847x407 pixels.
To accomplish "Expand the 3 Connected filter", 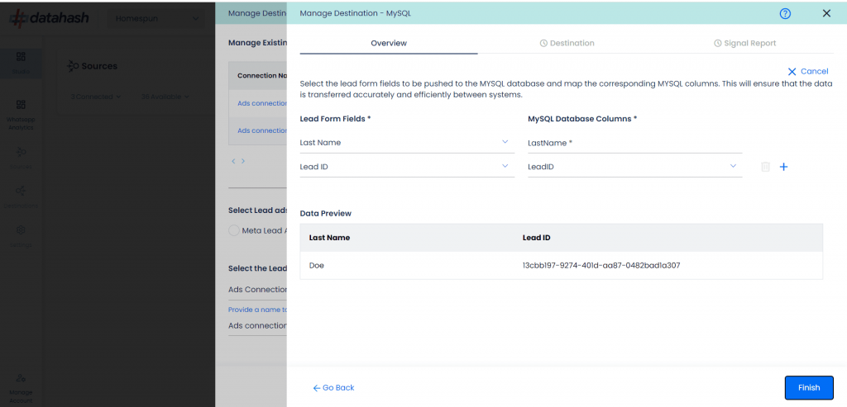I will [95, 97].
